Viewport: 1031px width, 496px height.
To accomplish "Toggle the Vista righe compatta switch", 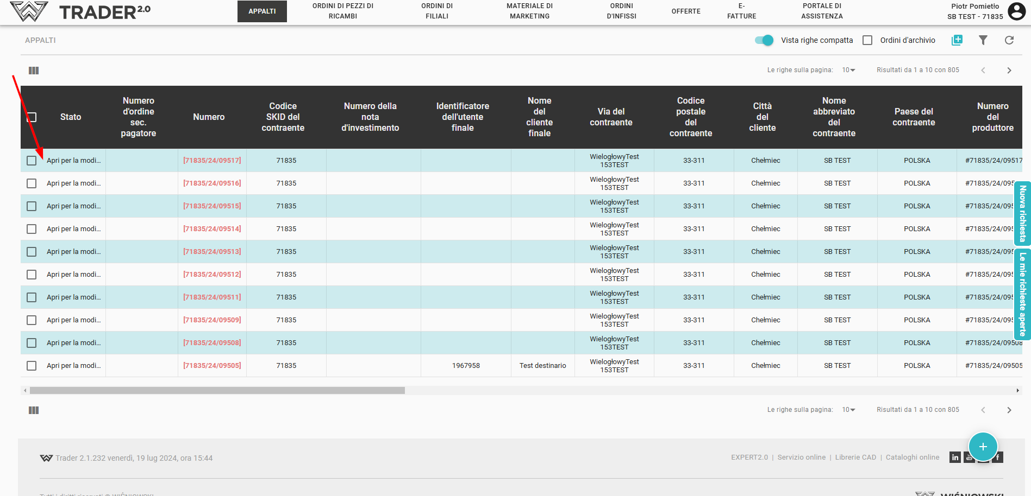I will (x=764, y=40).
